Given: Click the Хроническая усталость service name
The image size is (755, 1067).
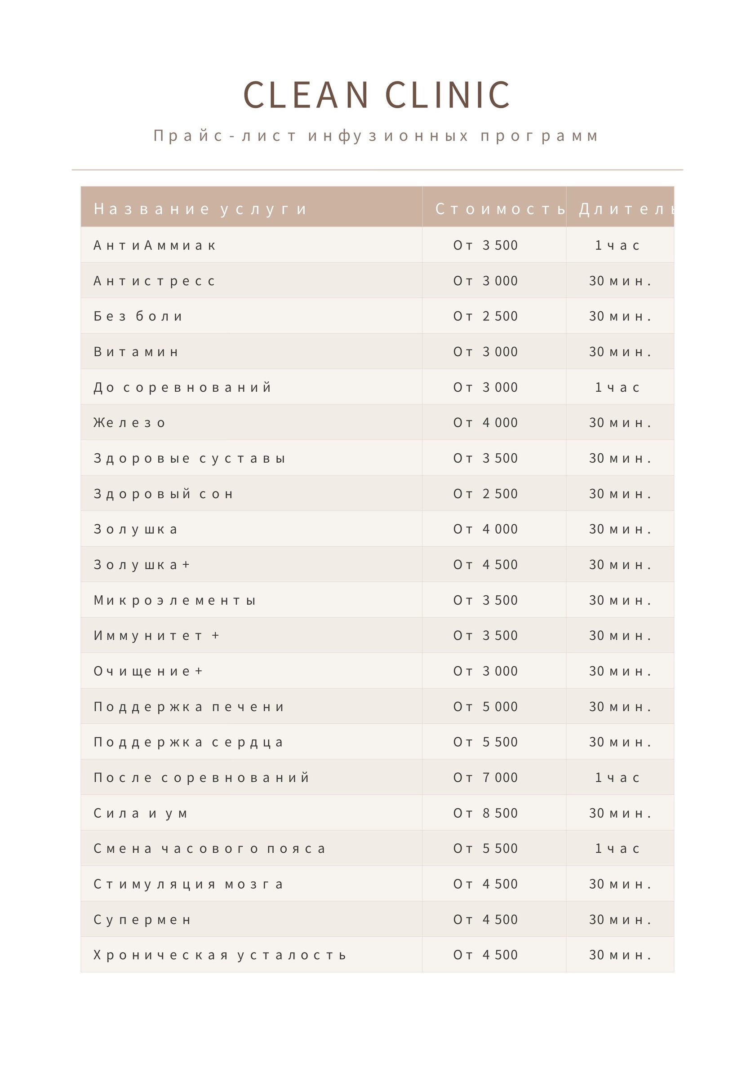Looking at the screenshot, I should [220, 955].
